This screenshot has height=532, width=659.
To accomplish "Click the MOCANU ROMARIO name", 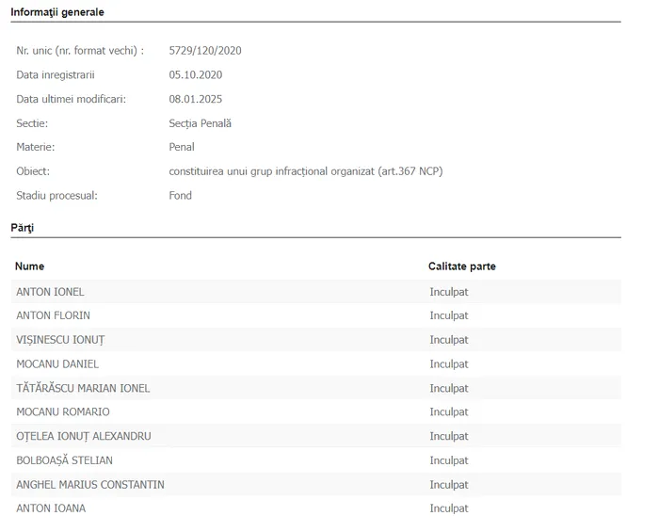I will point(62,412).
